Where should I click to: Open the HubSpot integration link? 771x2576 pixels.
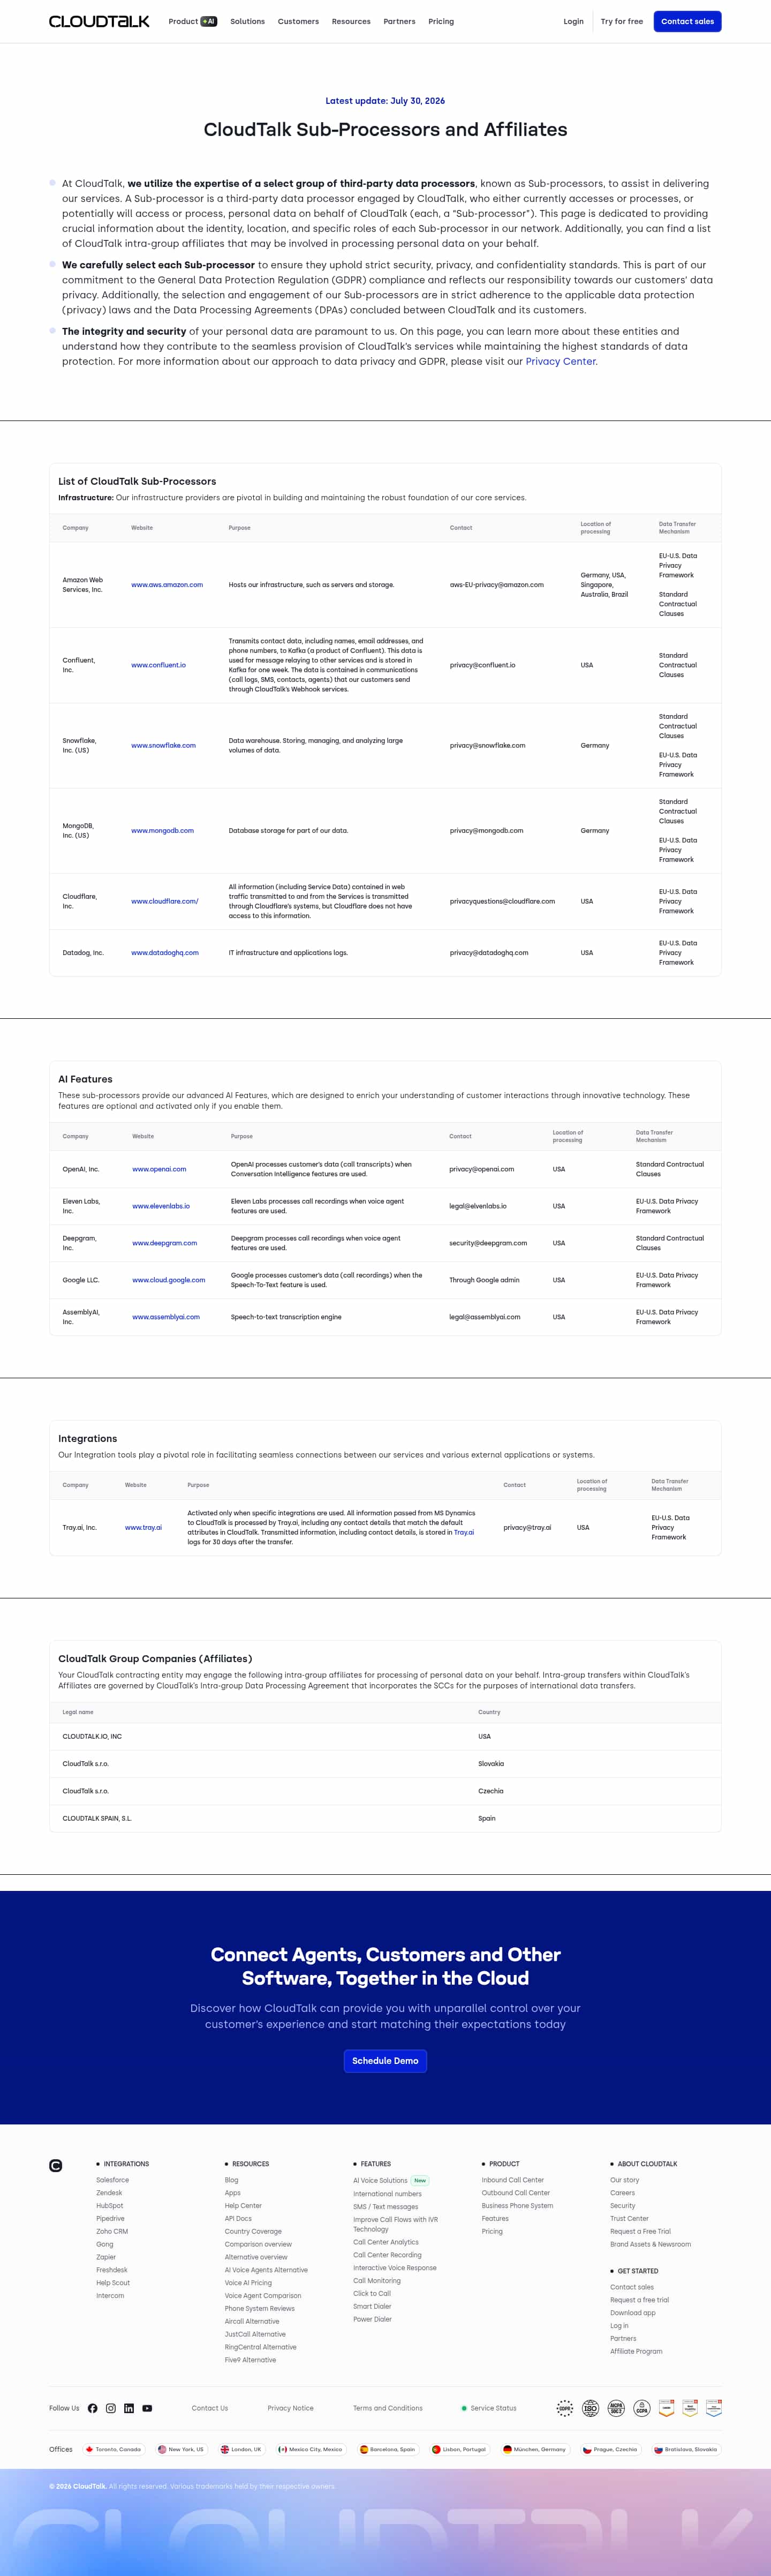110,2205
